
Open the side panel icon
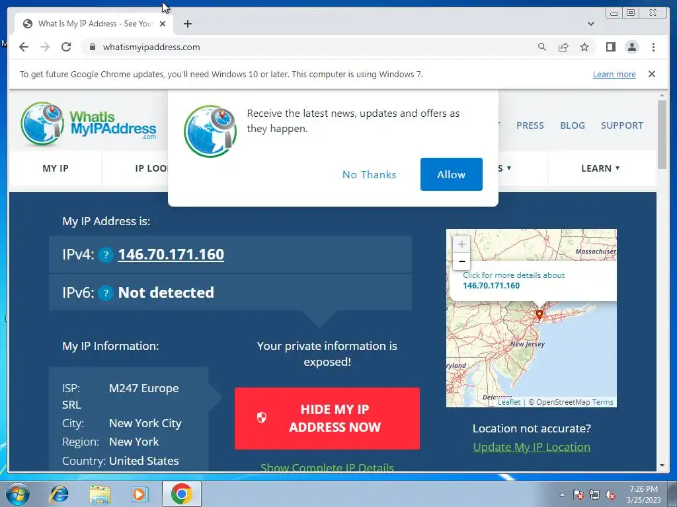610,47
